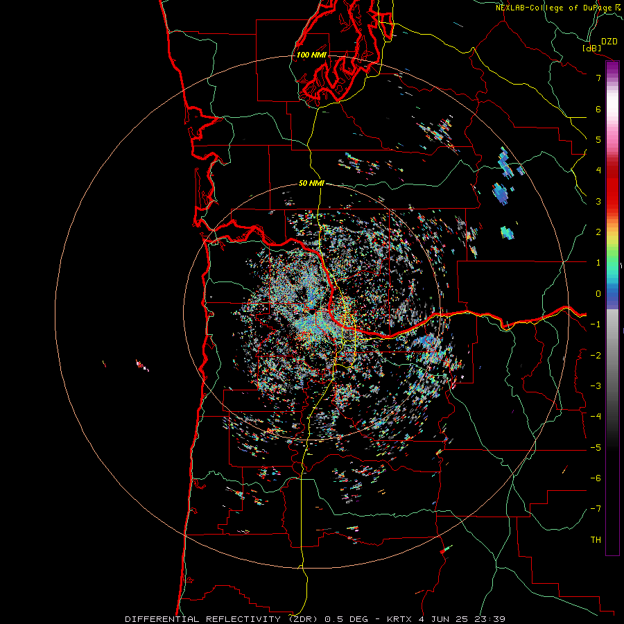This screenshot has height=624, width=624.
Task: Click the "-6" tick on the color scale
Action: click(x=596, y=478)
